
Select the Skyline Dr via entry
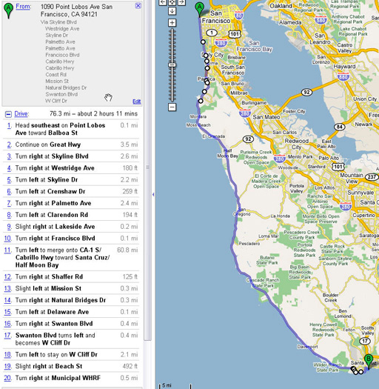tap(57, 36)
